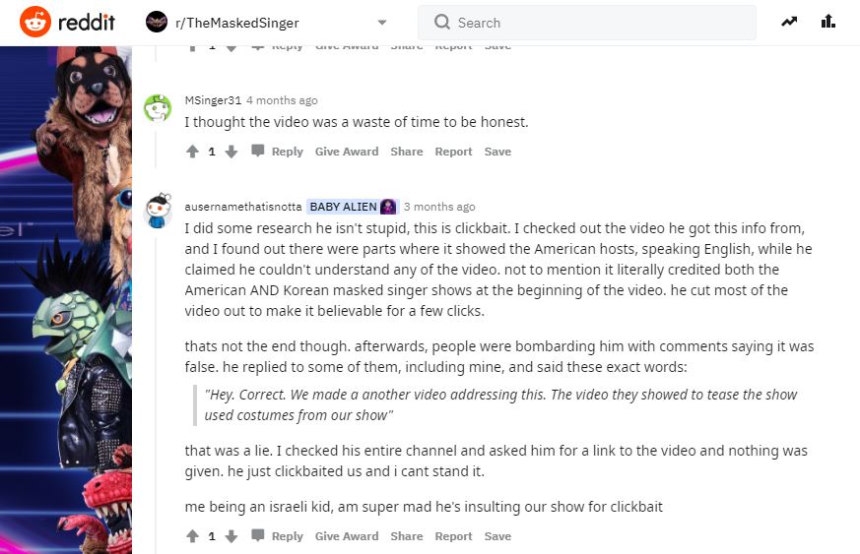This screenshot has height=554, width=860.
Task: Downvote MSinger31's comment
Action: point(232,152)
